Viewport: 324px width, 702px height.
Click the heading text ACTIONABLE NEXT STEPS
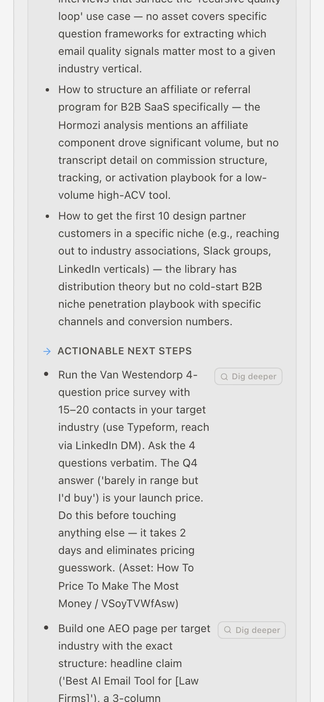[x=125, y=351]
